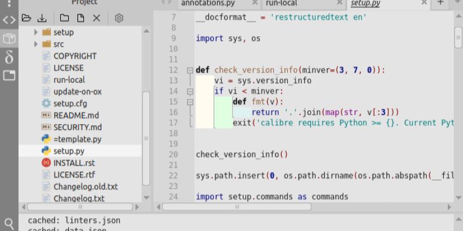This screenshot has width=463, height=231.
Task: Click the open folder icon in Project toolbar
Action: 26,18
